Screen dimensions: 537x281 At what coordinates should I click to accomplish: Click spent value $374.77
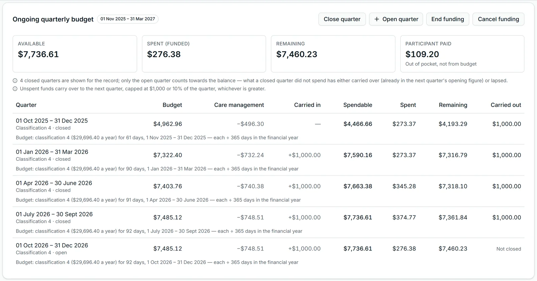tap(404, 217)
